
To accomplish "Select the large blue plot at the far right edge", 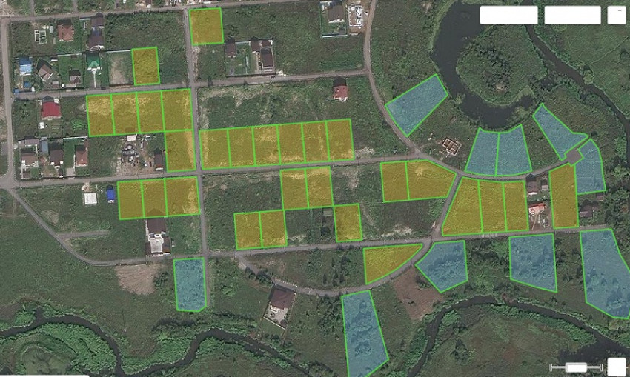I will click(606, 271).
